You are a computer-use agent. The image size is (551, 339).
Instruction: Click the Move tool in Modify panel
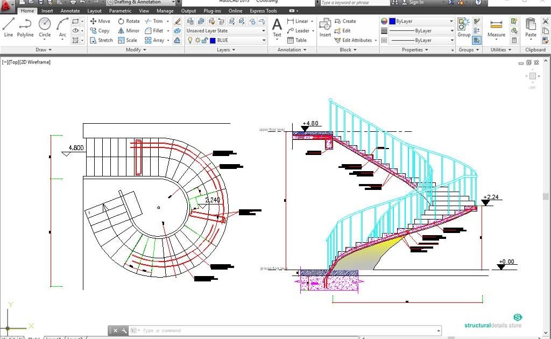pos(100,21)
